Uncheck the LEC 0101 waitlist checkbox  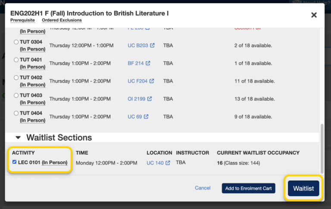coord(15,162)
